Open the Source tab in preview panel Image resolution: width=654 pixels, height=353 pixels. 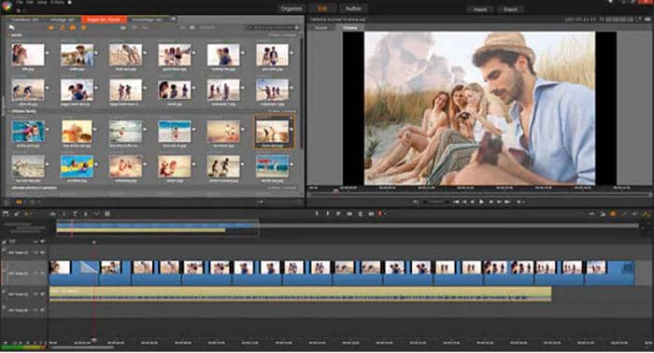320,27
